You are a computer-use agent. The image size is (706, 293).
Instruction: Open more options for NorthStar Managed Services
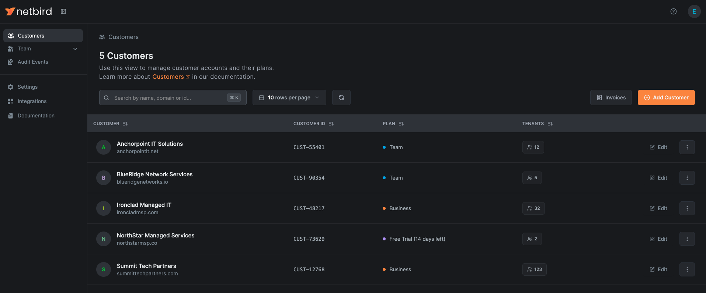point(687,239)
